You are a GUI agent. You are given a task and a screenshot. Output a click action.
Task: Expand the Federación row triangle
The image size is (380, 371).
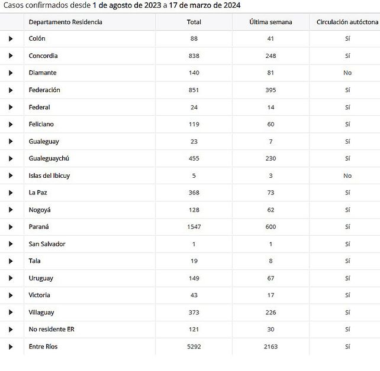click(11, 90)
